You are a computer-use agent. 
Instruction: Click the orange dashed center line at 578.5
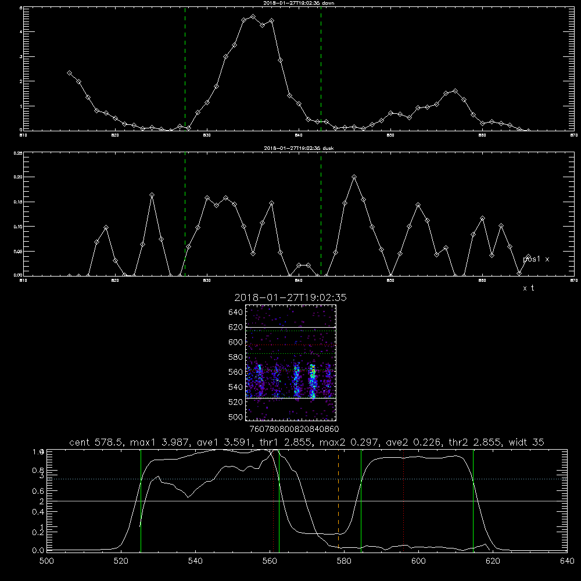tap(338, 500)
